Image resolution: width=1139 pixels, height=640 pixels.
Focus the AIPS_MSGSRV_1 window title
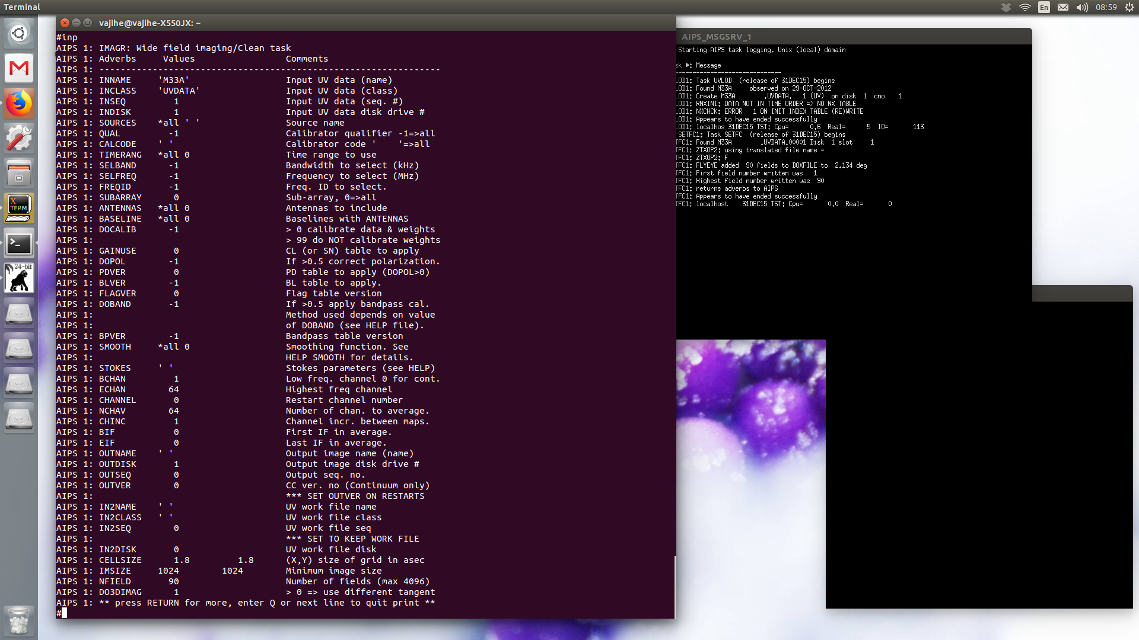tap(716, 37)
